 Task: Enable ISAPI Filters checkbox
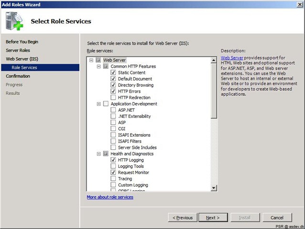pyautogui.click(x=113, y=141)
